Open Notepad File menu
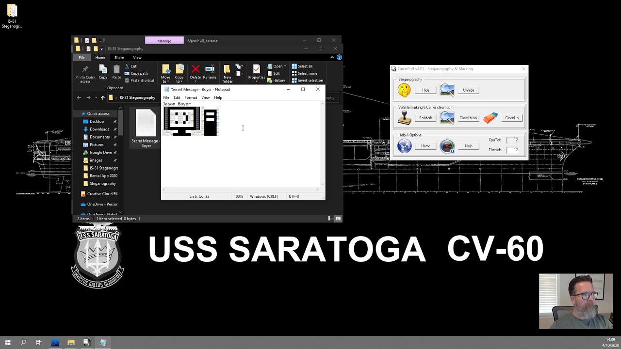 166,97
